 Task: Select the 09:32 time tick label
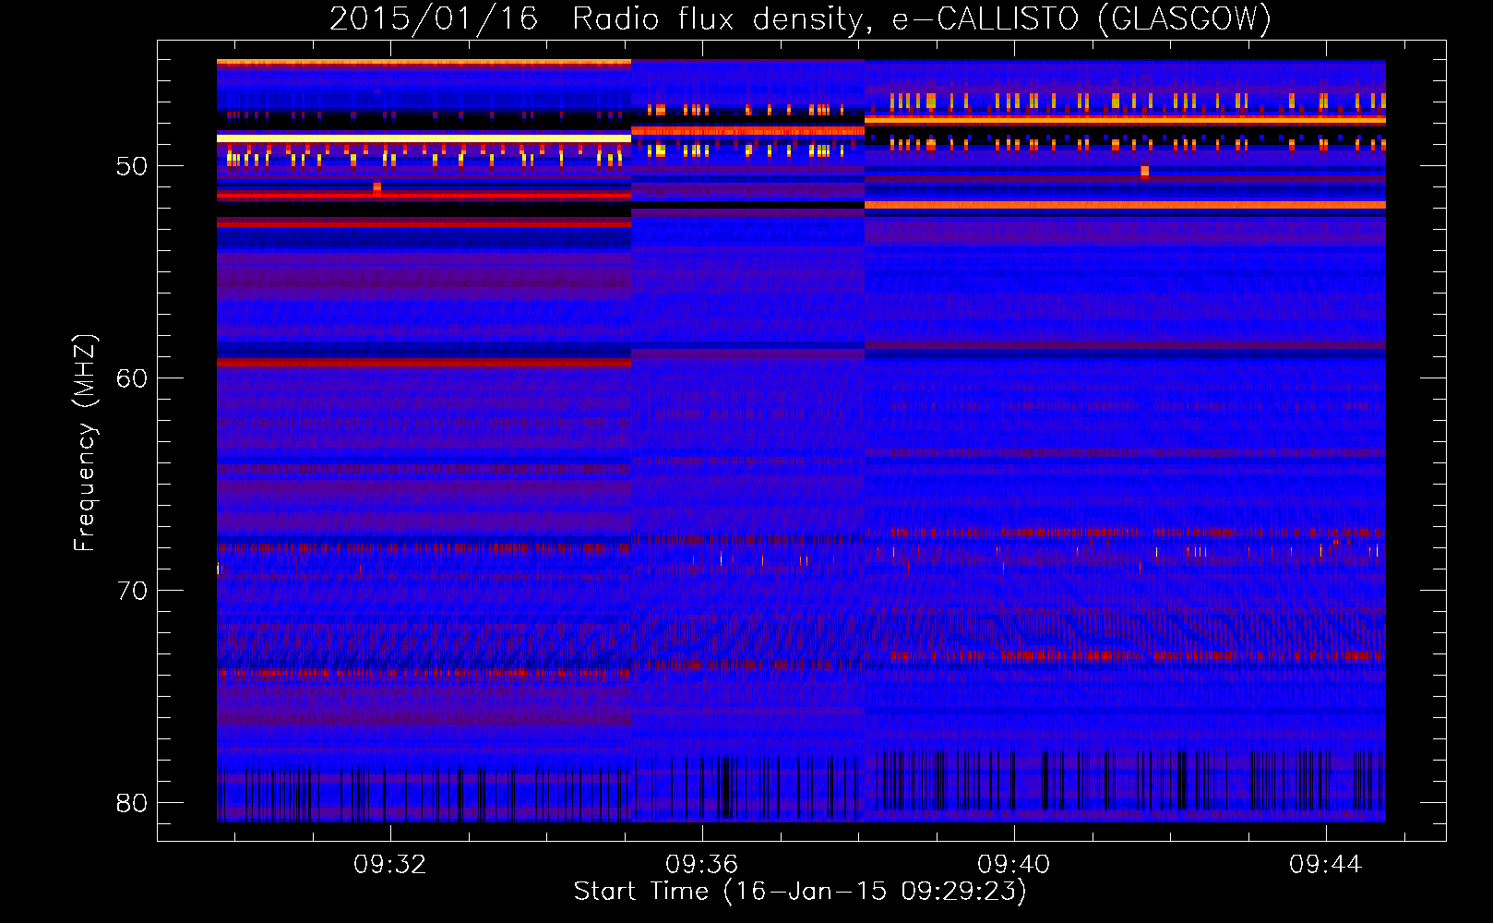[x=389, y=865]
